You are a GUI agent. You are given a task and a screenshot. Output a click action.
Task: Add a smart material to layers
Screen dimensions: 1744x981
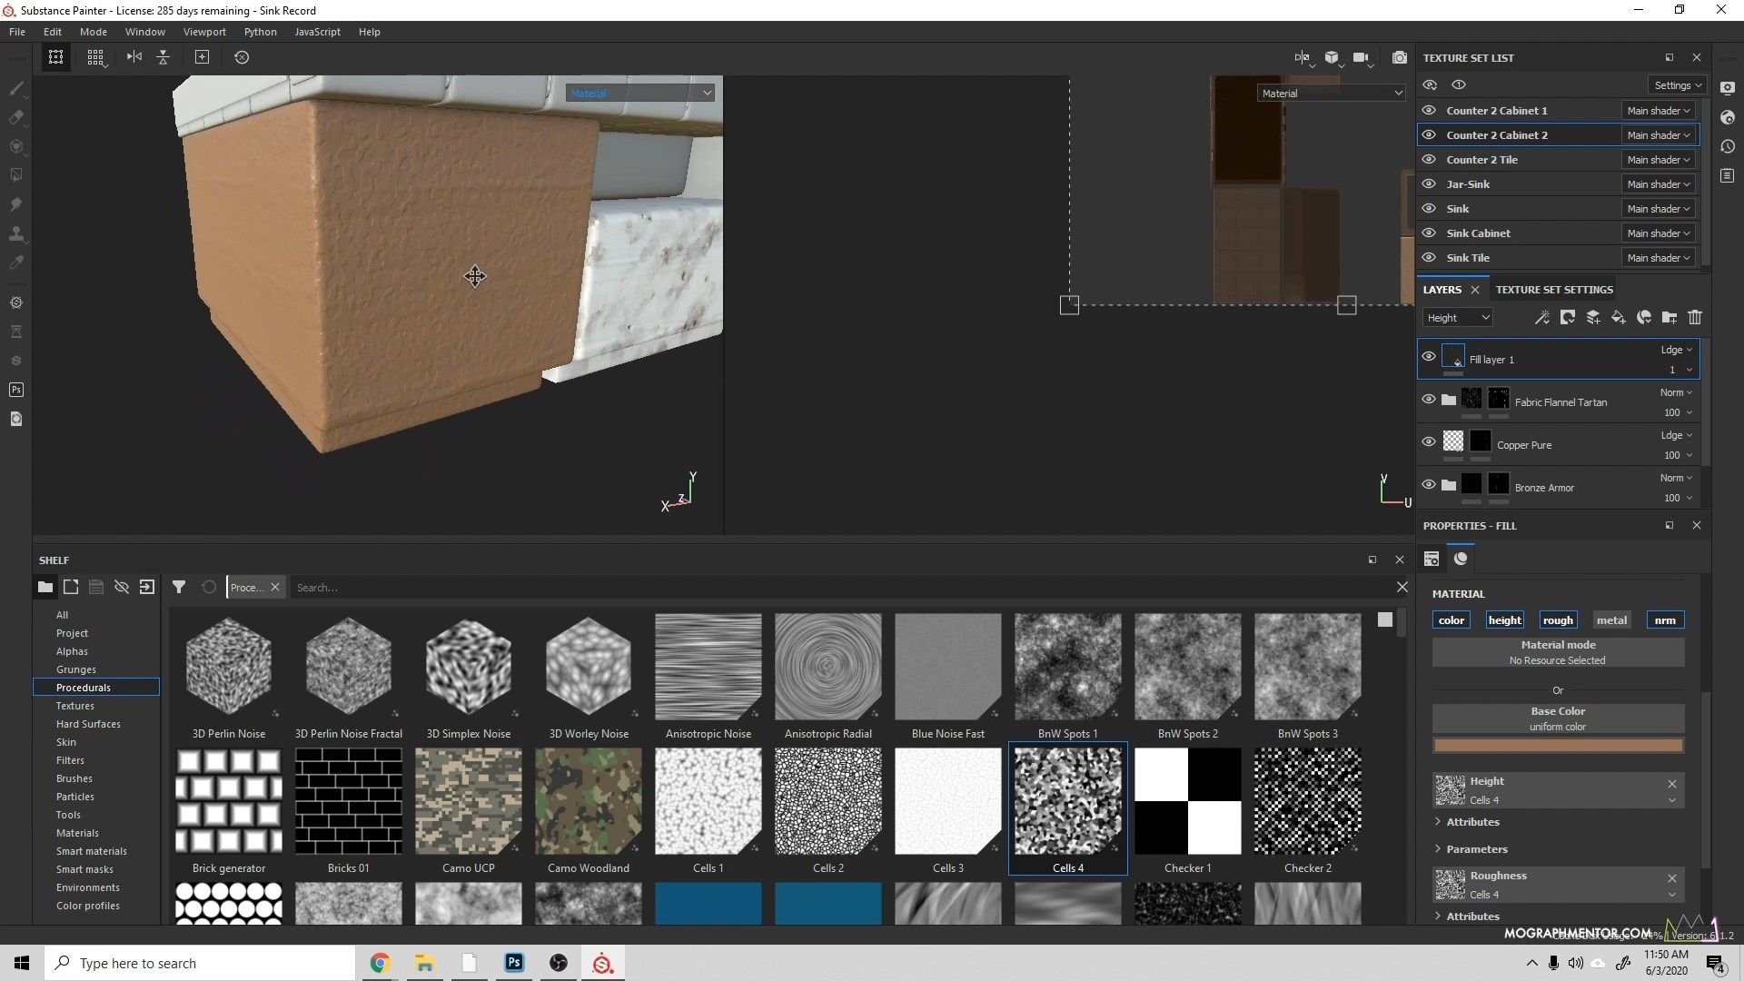1643,317
